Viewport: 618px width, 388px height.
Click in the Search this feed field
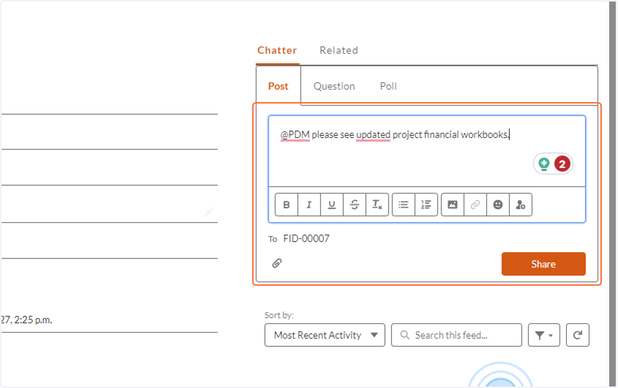(x=456, y=335)
